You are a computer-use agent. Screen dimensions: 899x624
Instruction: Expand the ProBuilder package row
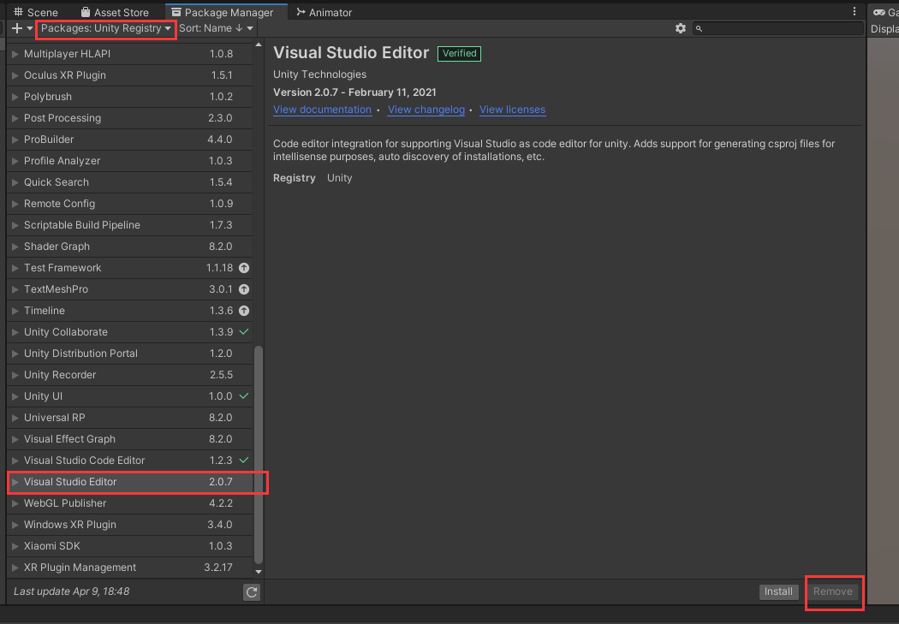(x=15, y=140)
